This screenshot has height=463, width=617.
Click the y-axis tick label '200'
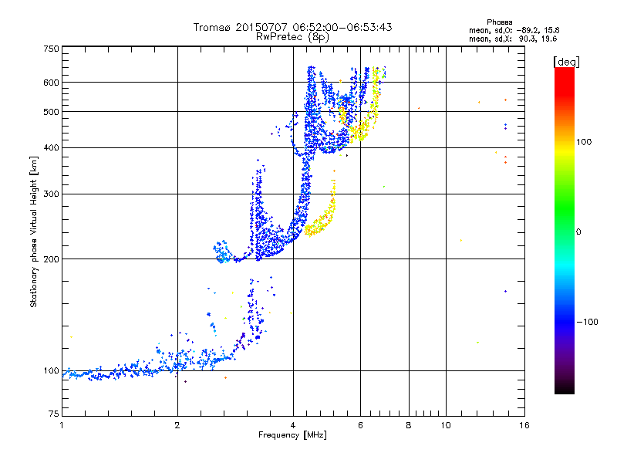point(51,259)
